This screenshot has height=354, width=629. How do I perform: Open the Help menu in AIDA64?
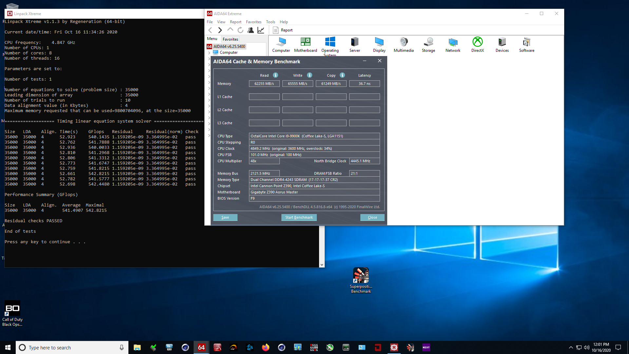pos(284,22)
